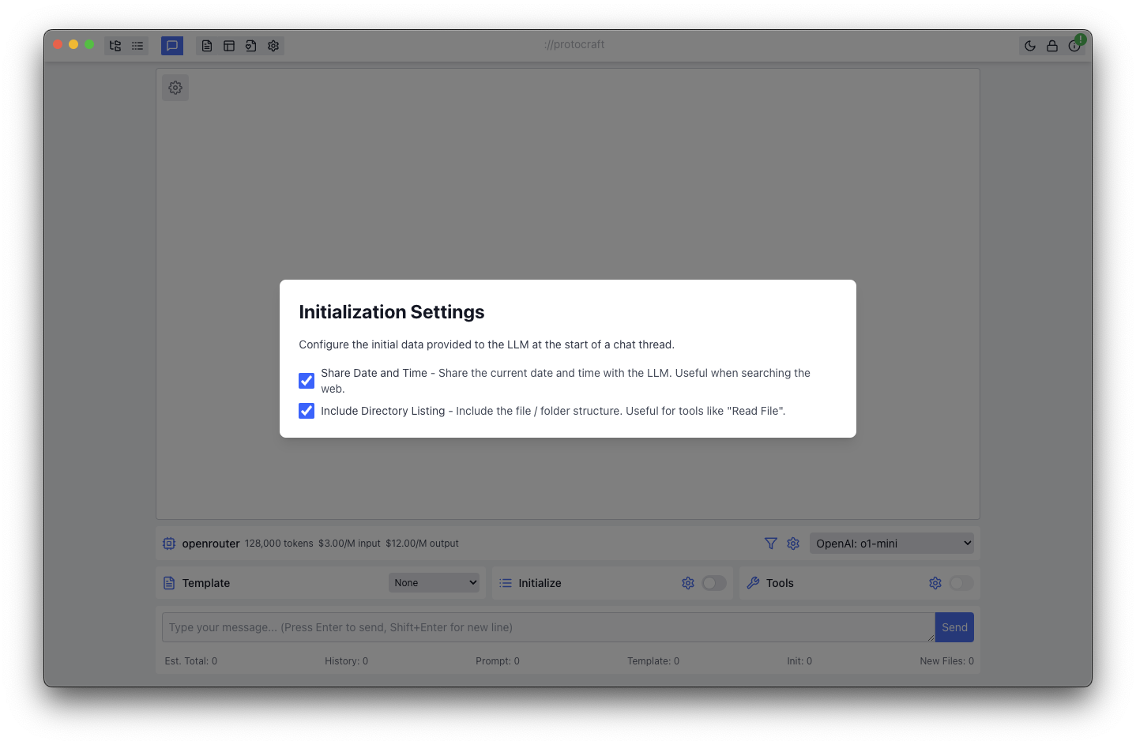The image size is (1136, 745).
Task: Click the chat panel gear icon at top-left
Action: pos(175,88)
